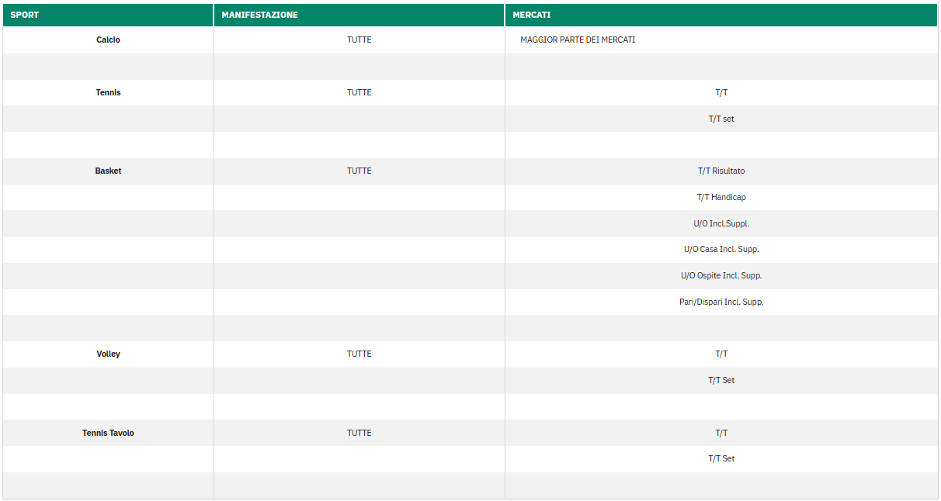Image resolution: width=941 pixels, height=501 pixels.
Task: Select "U/O Ospite Incl. Supp." market
Action: [x=721, y=275]
